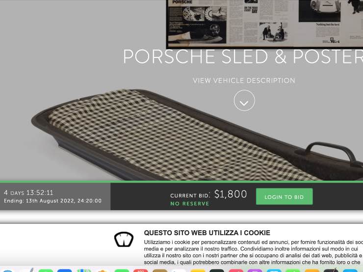
Task: Click the Porsche Sled & Poster heading
Action: (243, 56)
